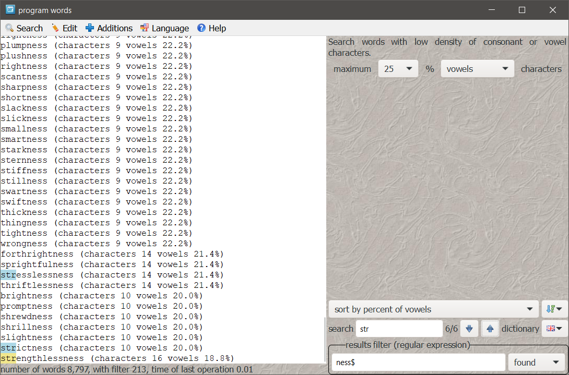This screenshot has height=375, width=569.
Task: Select the word starkness in results
Action: [x=24, y=150]
